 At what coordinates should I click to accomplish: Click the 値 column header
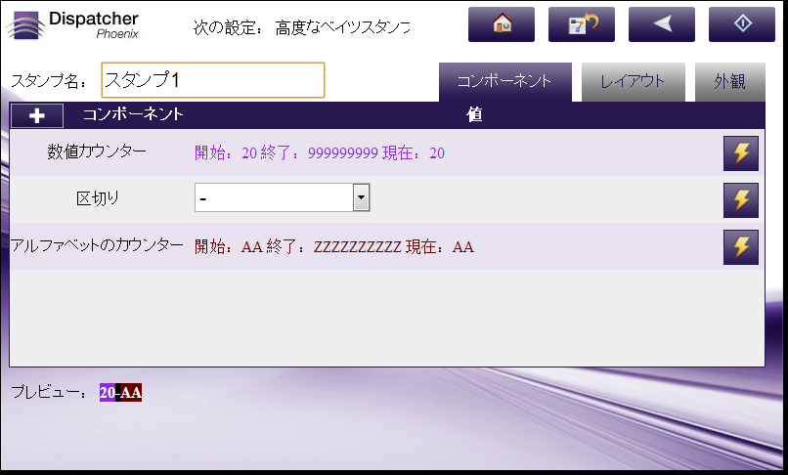pos(474,114)
